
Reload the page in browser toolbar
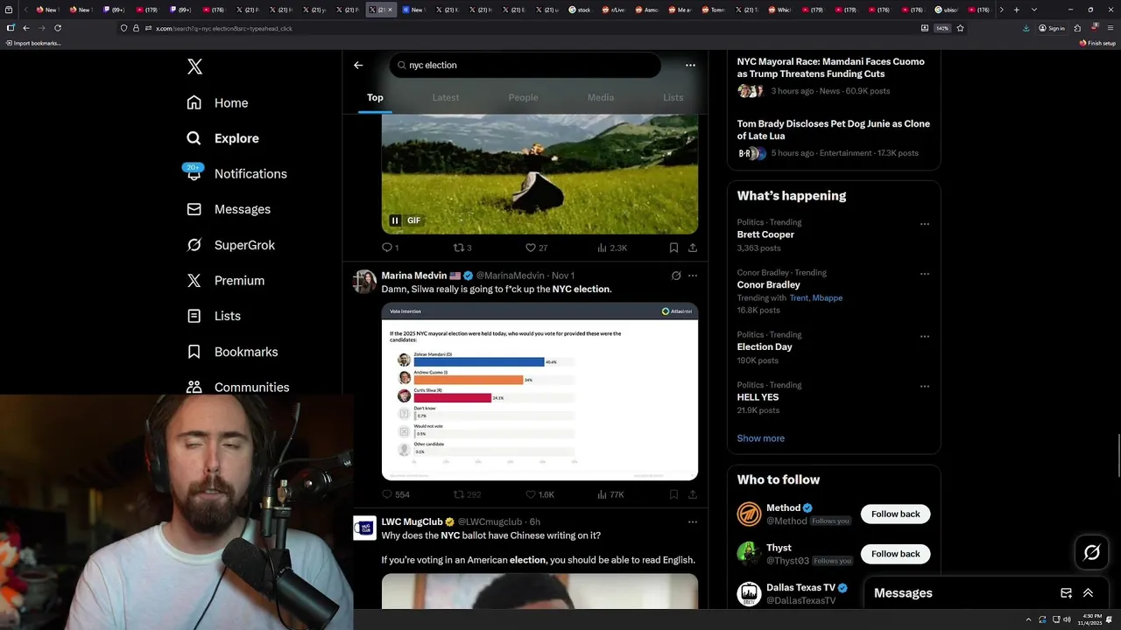coord(58,28)
